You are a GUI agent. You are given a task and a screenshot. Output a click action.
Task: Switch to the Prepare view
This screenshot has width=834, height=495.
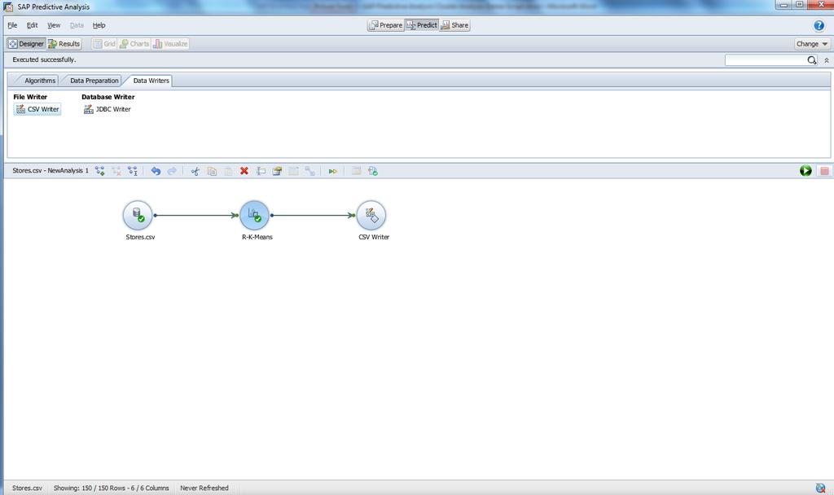(x=385, y=25)
